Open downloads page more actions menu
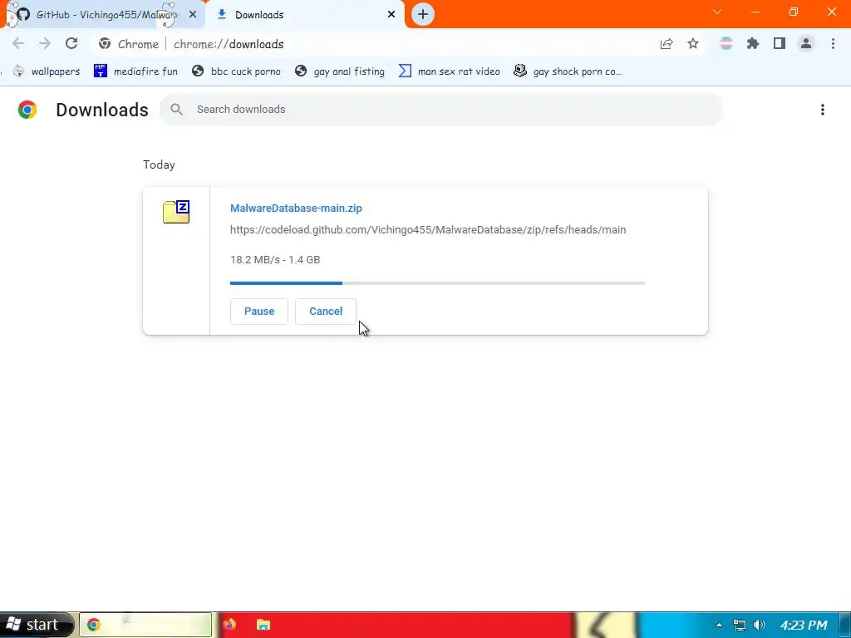The image size is (851, 638). 823,110
